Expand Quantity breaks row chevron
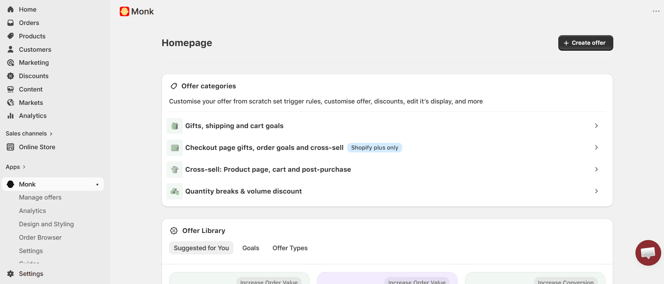 click(x=596, y=191)
